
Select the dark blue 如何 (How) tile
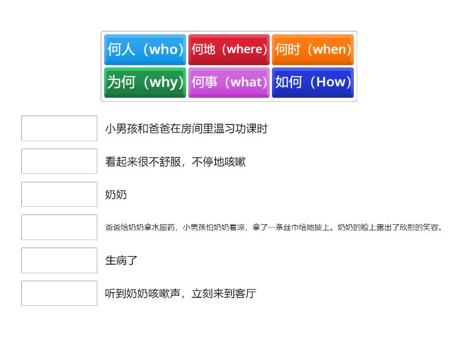pos(313,82)
